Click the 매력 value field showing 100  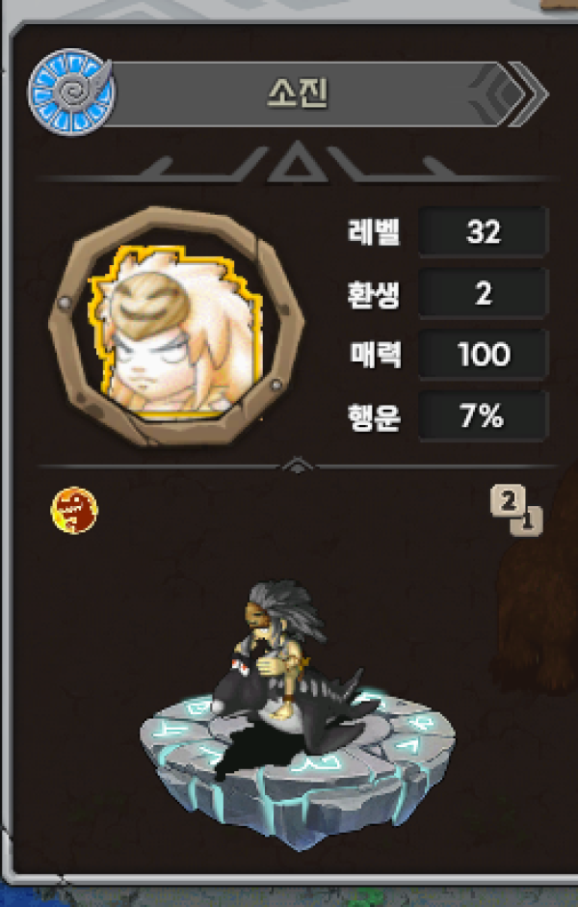[x=484, y=355]
